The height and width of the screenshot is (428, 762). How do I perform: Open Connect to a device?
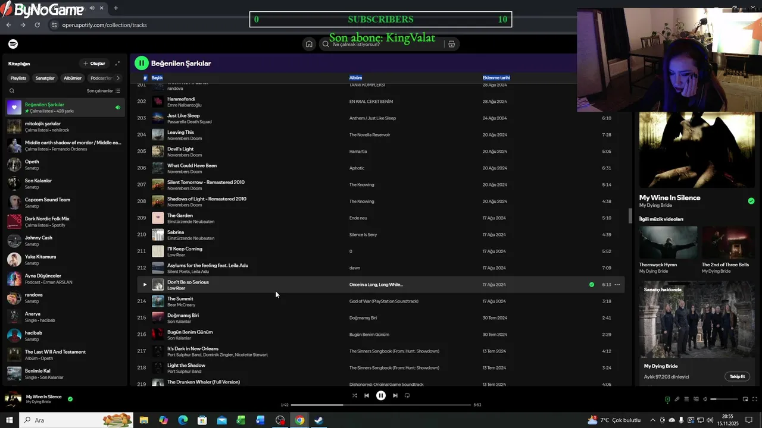[696, 399]
